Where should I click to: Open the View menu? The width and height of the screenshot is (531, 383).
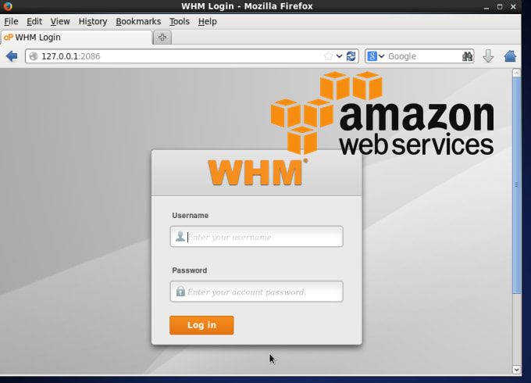pyautogui.click(x=60, y=21)
